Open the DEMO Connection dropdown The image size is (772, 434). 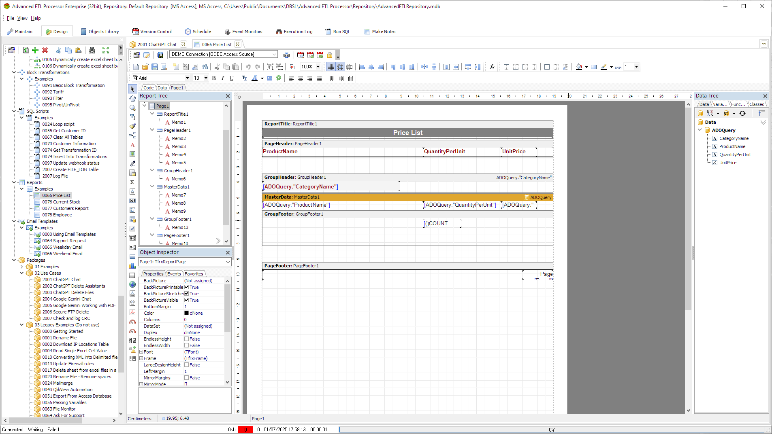click(275, 54)
